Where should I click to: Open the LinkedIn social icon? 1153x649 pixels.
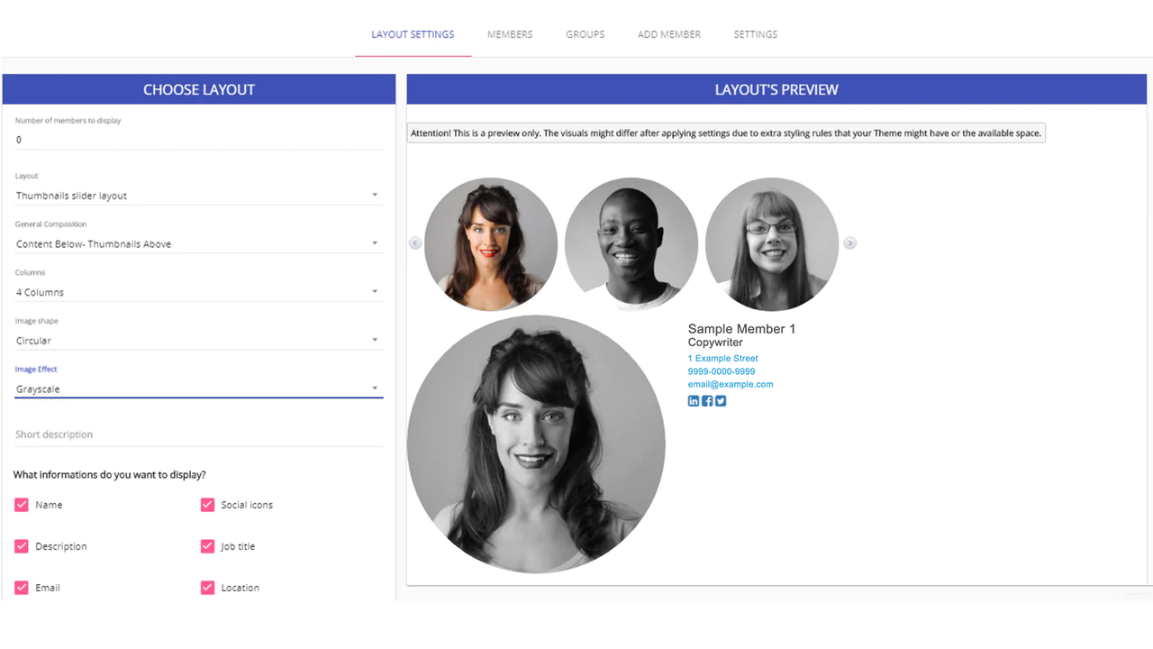coord(694,401)
